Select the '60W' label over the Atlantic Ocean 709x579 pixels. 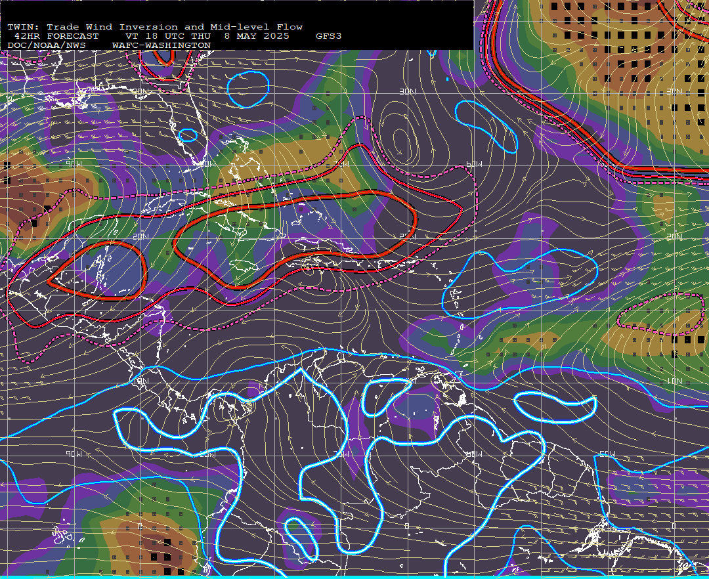tap(474, 163)
